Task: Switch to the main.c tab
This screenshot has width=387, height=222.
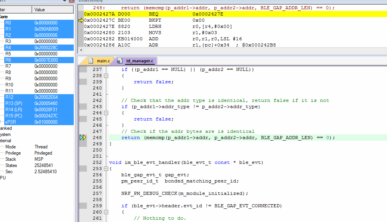Action: click(x=100, y=61)
